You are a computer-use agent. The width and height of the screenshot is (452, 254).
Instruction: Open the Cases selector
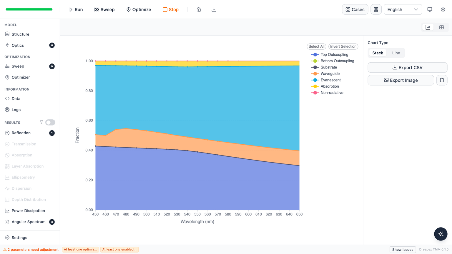(x=355, y=9)
